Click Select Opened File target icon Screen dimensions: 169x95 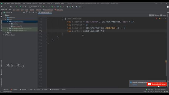(x=24, y=12)
